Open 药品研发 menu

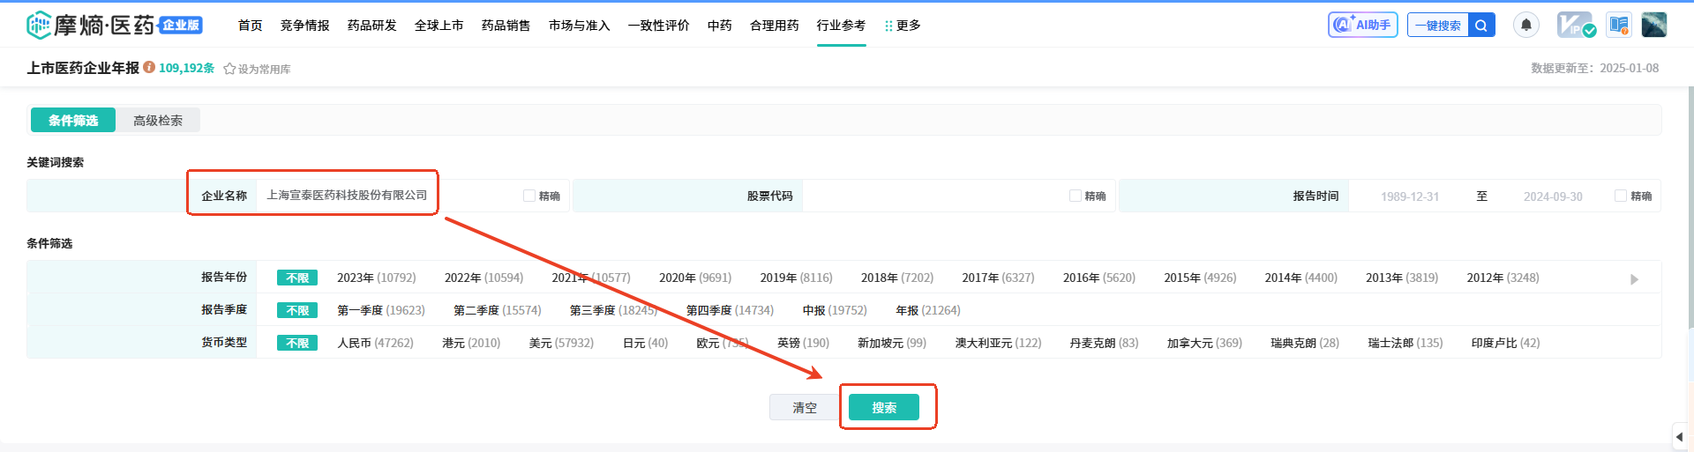pos(372,26)
